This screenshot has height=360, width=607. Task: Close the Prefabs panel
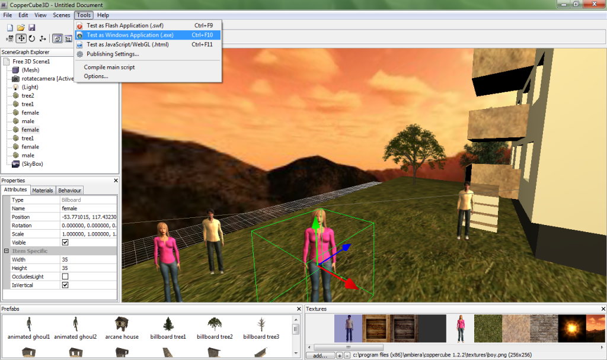299,309
